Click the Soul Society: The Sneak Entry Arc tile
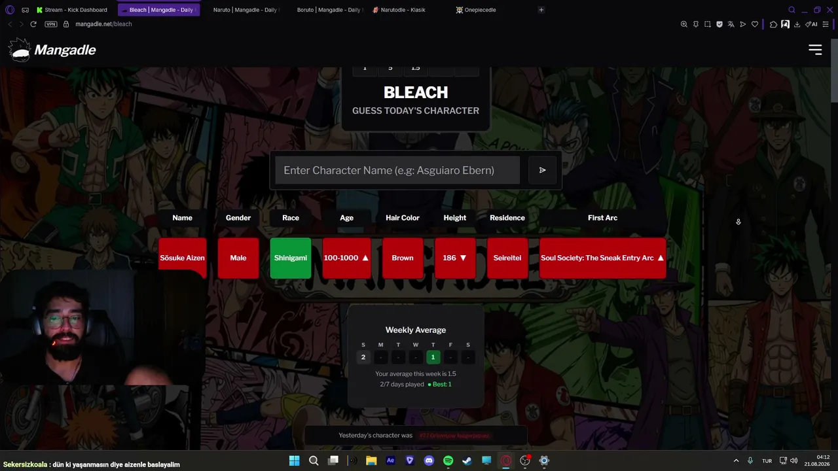Viewport: 838px width, 471px height. [602, 258]
